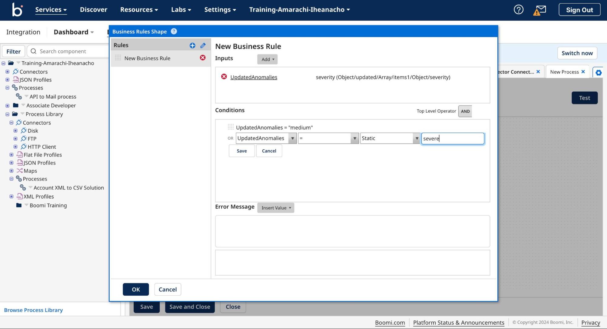Click the equals operator dropdown
This screenshot has width=607, height=329.
coord(327,138)
